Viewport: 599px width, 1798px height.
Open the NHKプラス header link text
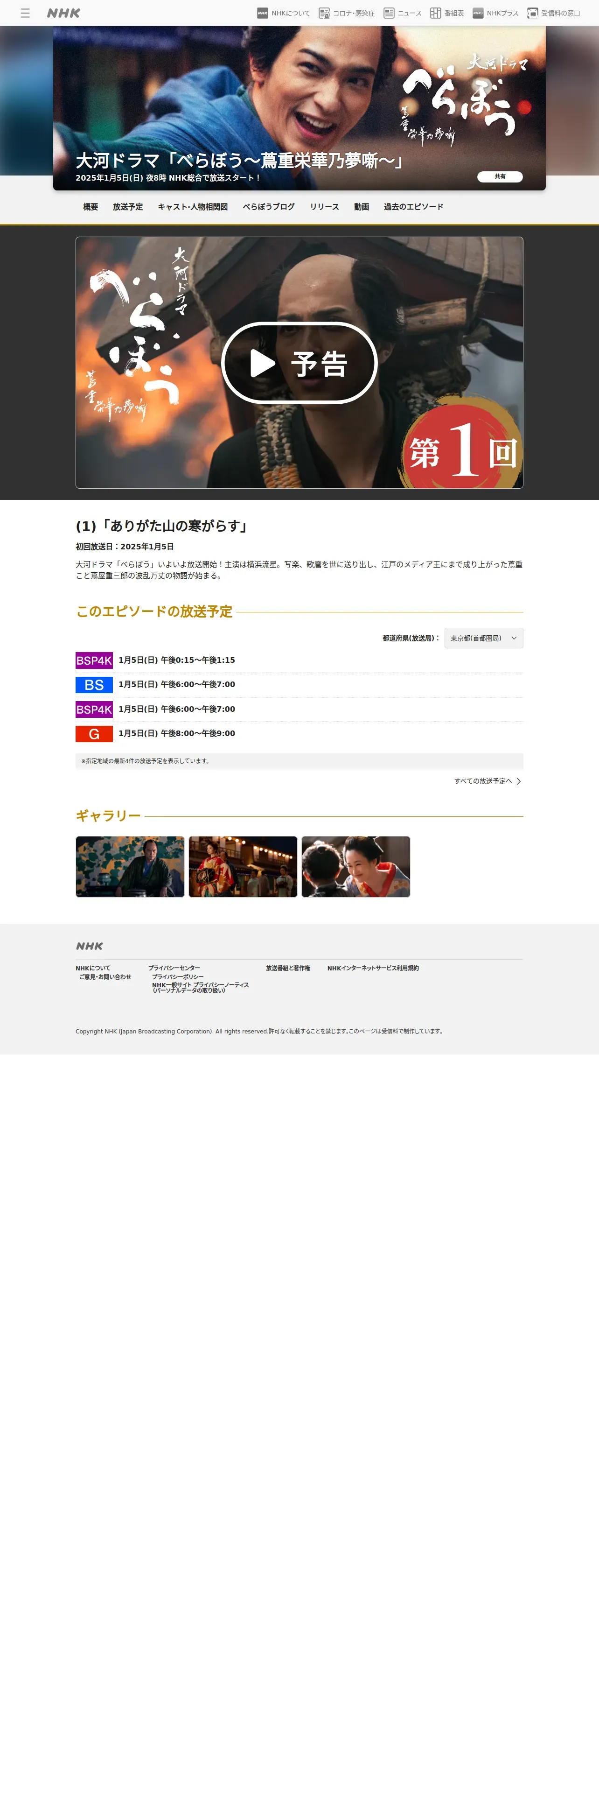click(503, 13)
